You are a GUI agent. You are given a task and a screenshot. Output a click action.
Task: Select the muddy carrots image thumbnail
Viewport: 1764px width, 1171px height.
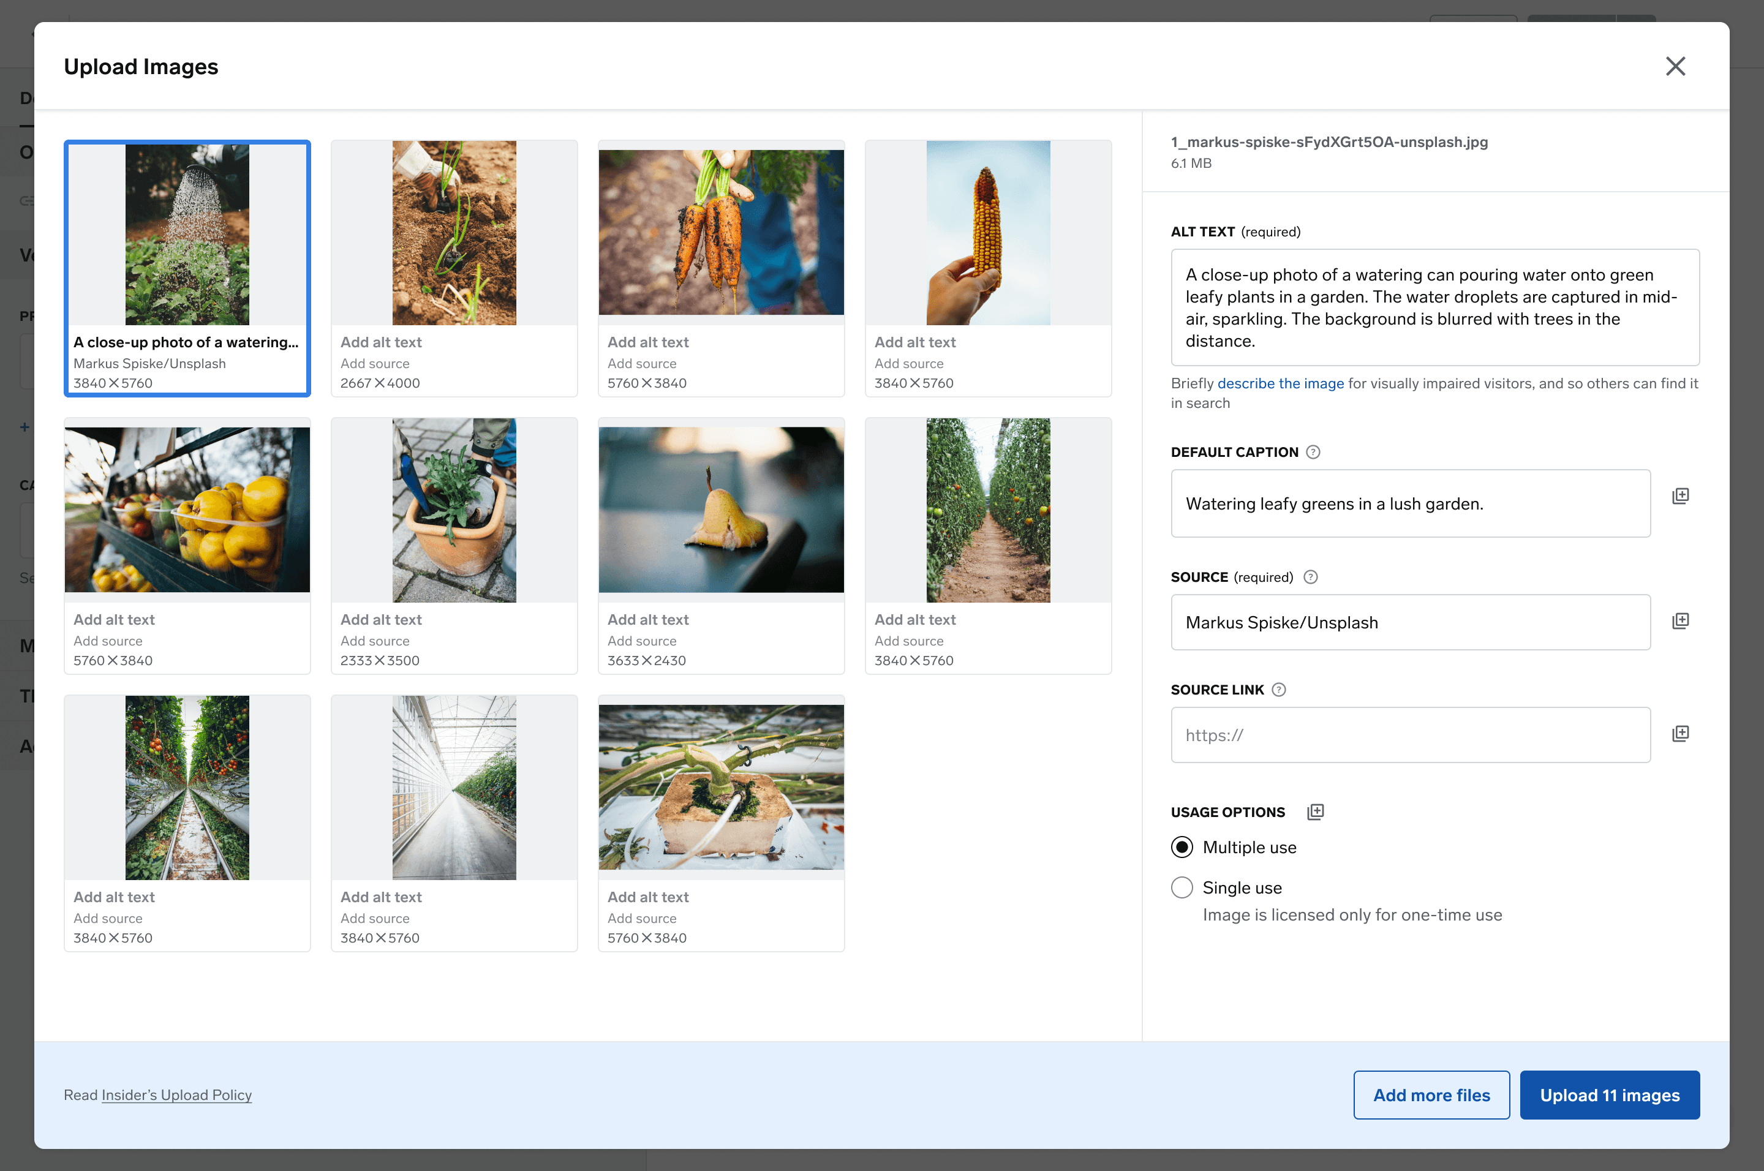point(721,233)
